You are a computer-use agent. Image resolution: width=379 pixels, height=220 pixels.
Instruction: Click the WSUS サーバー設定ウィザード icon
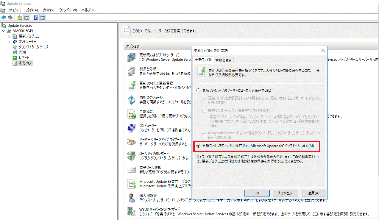coord(132,212)
